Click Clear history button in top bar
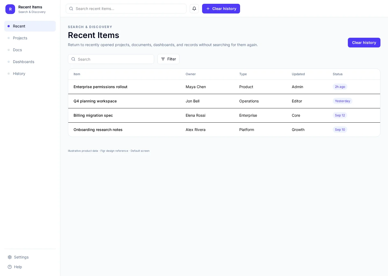Image resolution: width=388 pixels, height=276 pixels. coord(221,9)
